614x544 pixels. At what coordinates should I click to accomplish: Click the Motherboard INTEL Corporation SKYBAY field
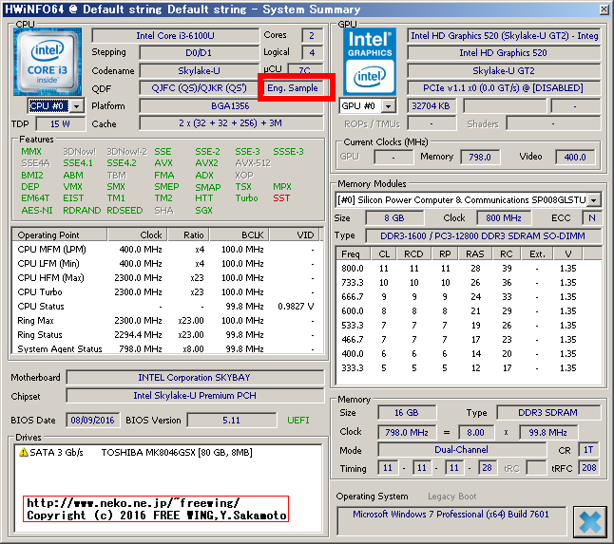(195, 378)
